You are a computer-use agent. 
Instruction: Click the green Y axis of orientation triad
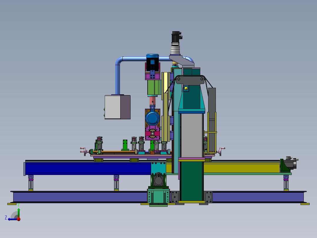(x=19, y=213)
